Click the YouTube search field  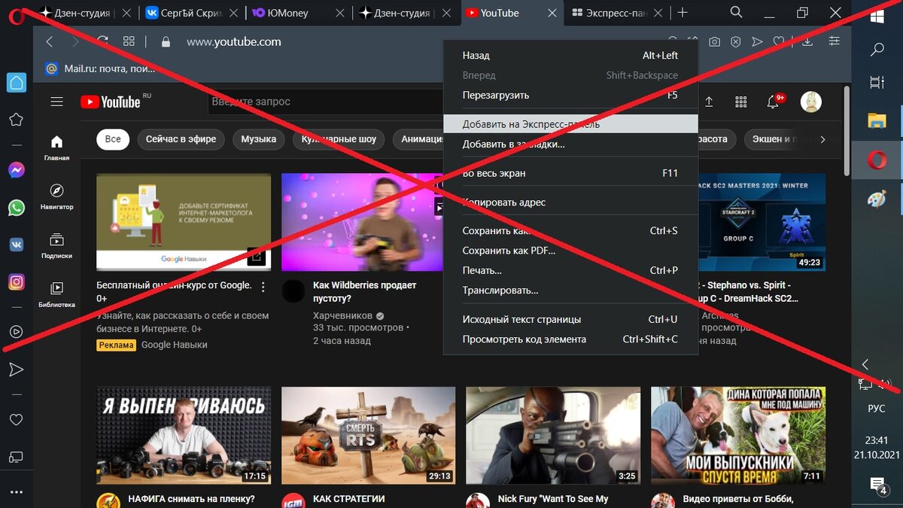[x=324, y=102]
